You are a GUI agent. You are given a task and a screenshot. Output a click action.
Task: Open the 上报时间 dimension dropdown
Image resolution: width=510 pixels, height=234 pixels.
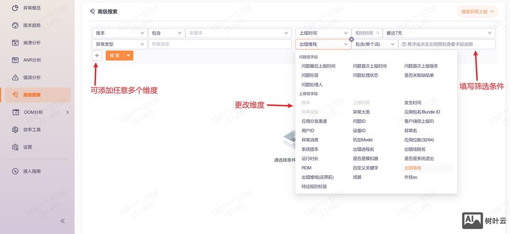(x=323, y=33)
